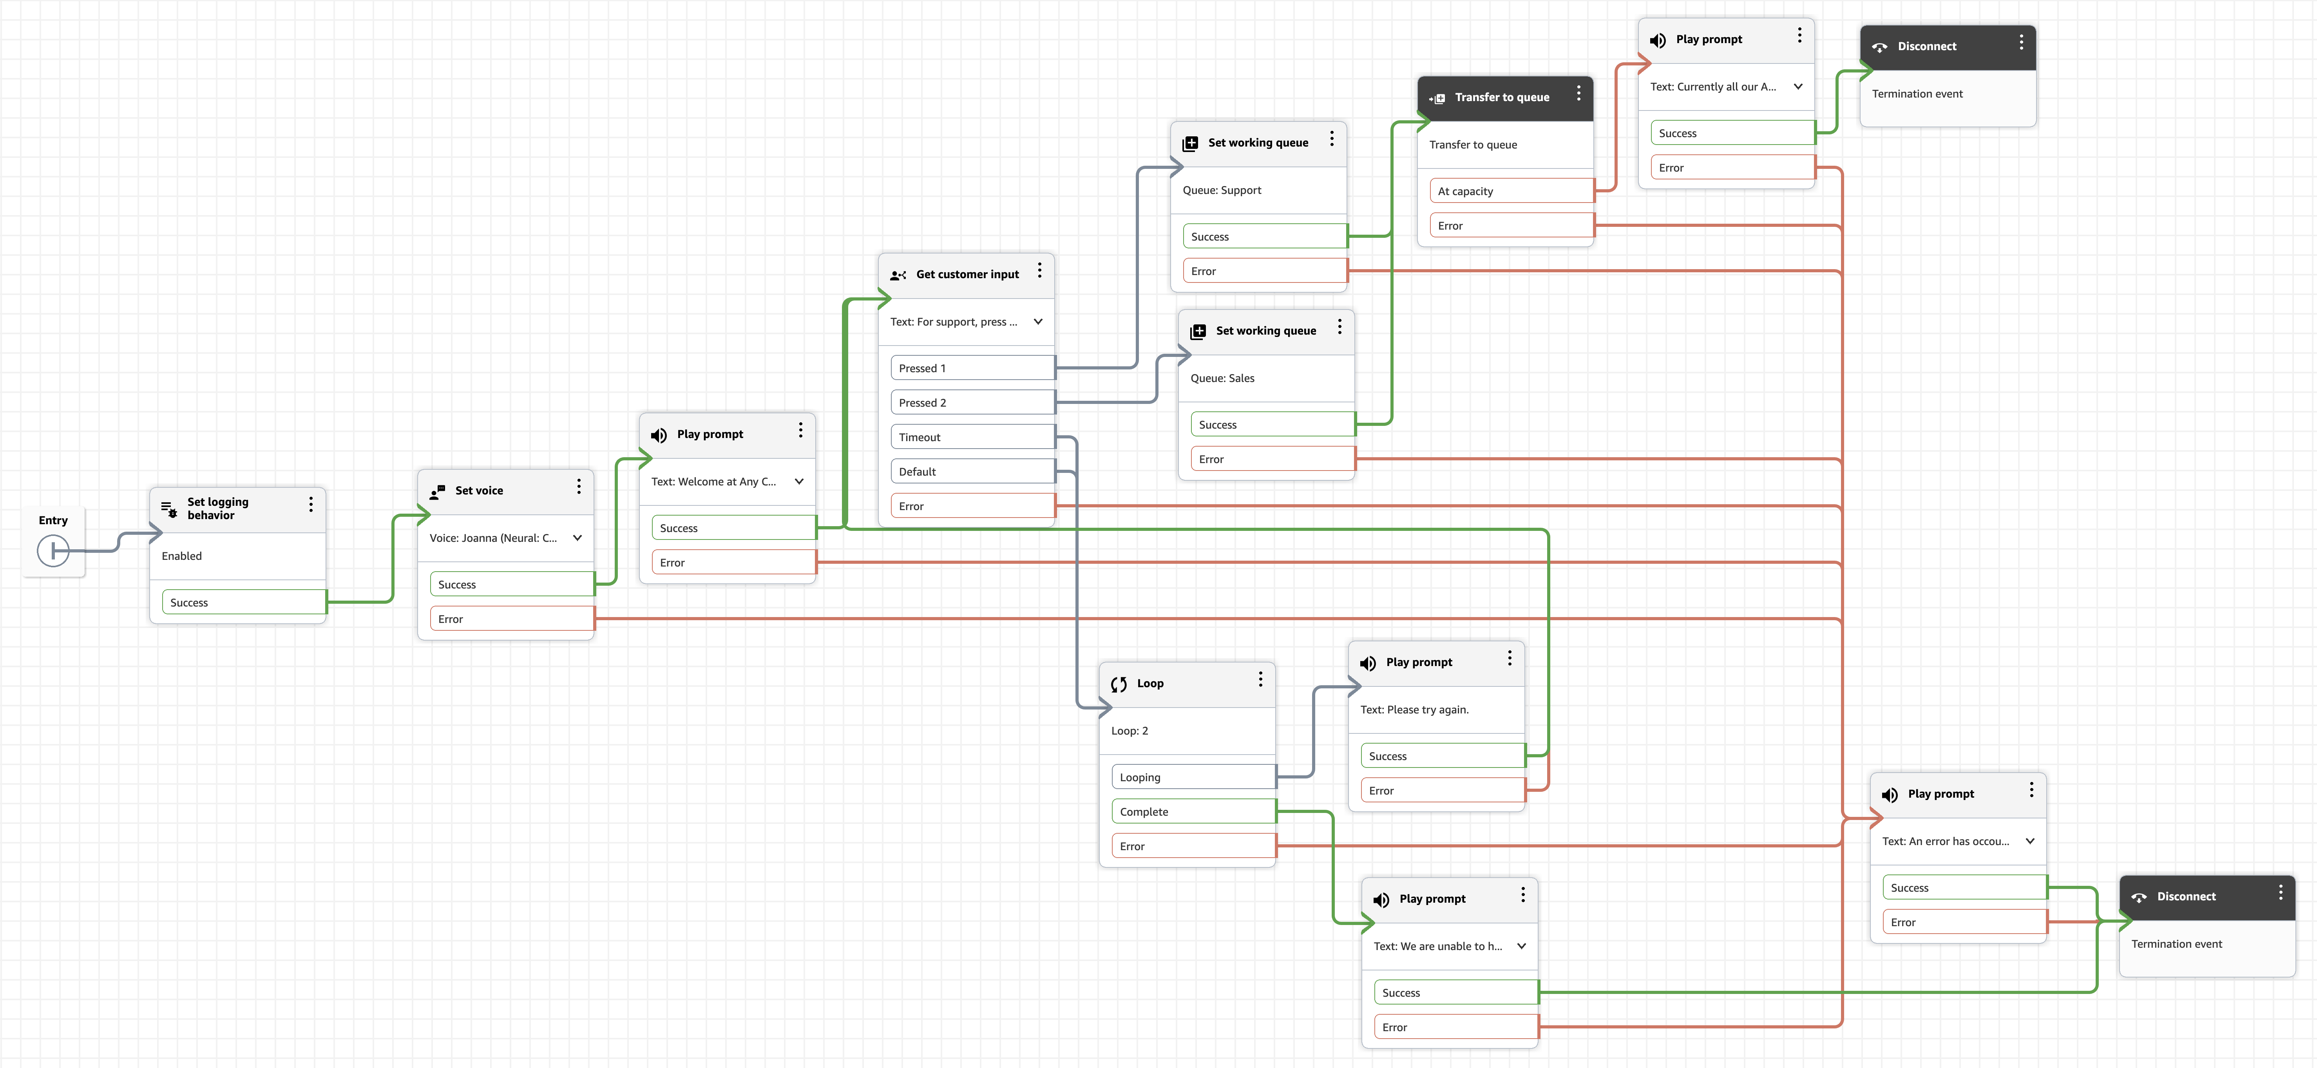Click 'Termination event' in the lower Disconnect block
The image size is (2317, 1068).
click(x=2176, y=944)
